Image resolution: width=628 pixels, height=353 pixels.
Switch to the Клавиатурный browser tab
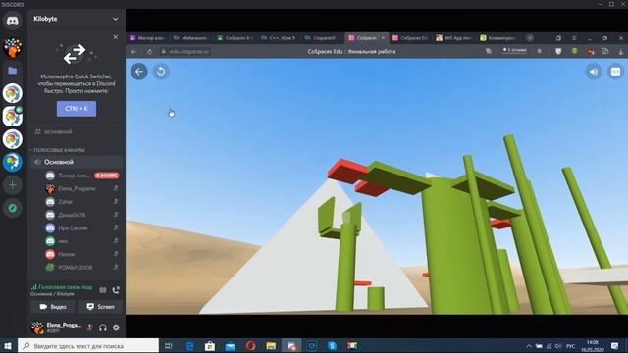497,38
